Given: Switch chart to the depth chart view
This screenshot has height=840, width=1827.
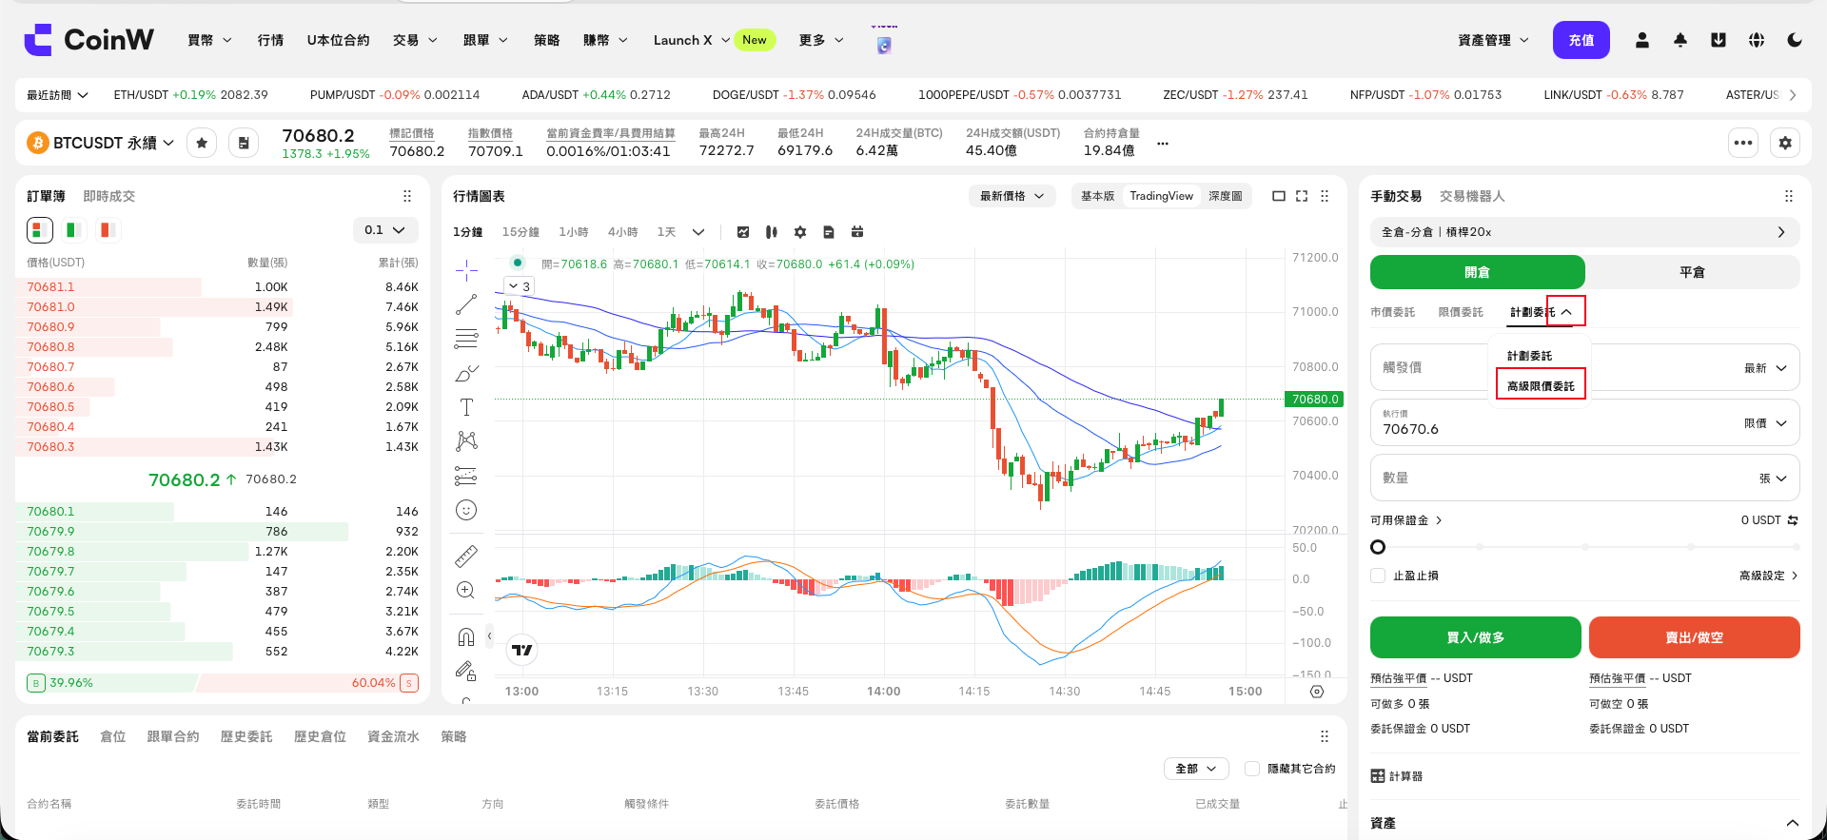Looking at the screenshot, I should pyautogui.click(x=1226, y=196).
